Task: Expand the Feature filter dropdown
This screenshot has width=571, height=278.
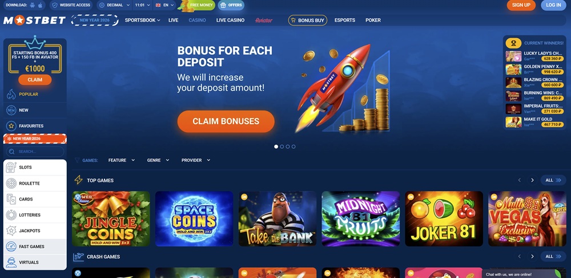Action: click(x=122, y=160)
